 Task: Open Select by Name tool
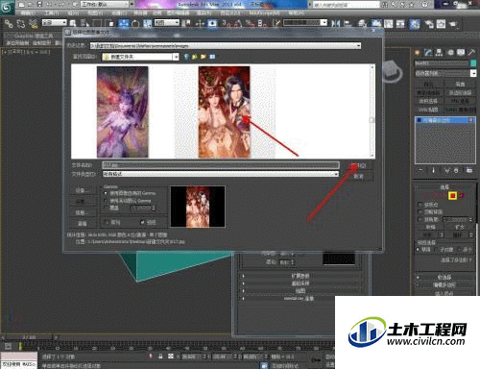coord(84,23)
